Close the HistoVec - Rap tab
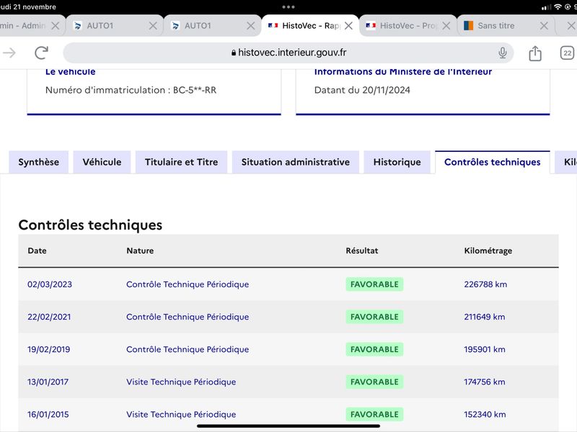The height and width of the screenshot is (432, 577). tap(348, 26)
